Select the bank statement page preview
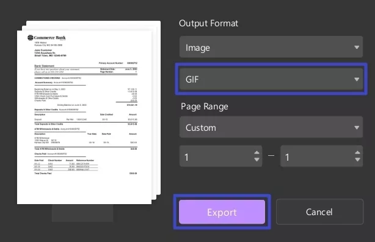375x242 pixels. point(84,117)
